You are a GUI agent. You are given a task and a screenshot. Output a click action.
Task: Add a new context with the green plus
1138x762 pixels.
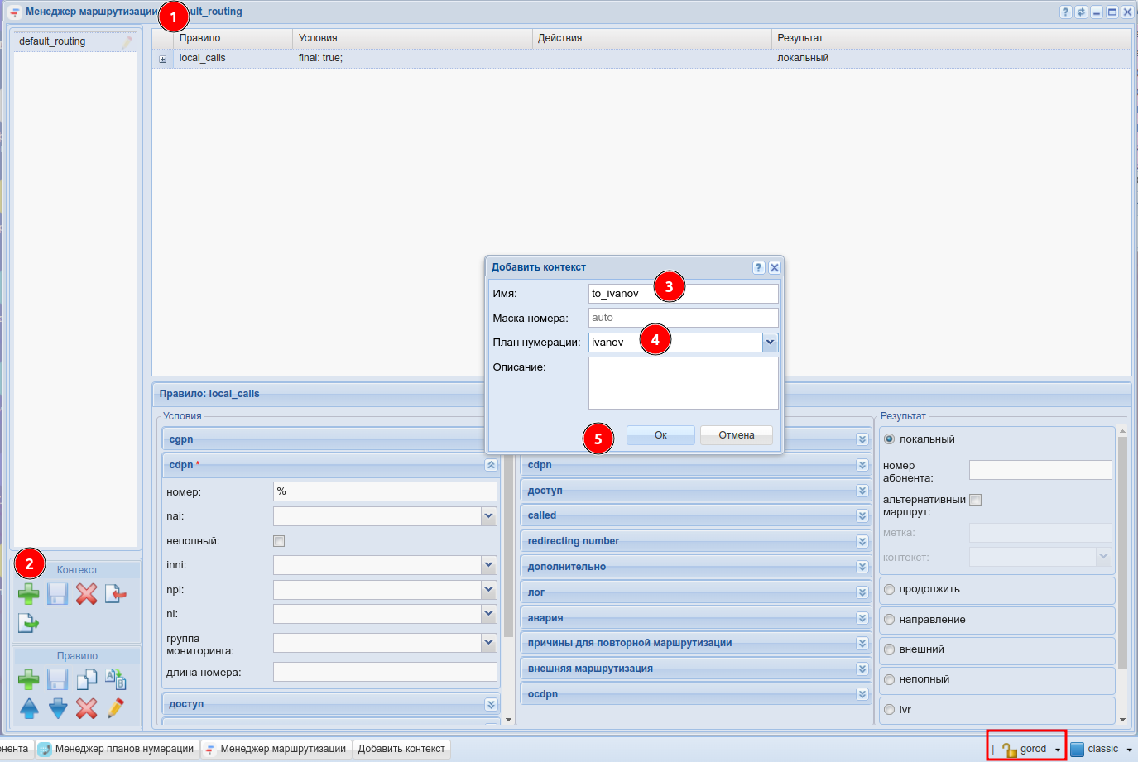[x=29, y=594]
